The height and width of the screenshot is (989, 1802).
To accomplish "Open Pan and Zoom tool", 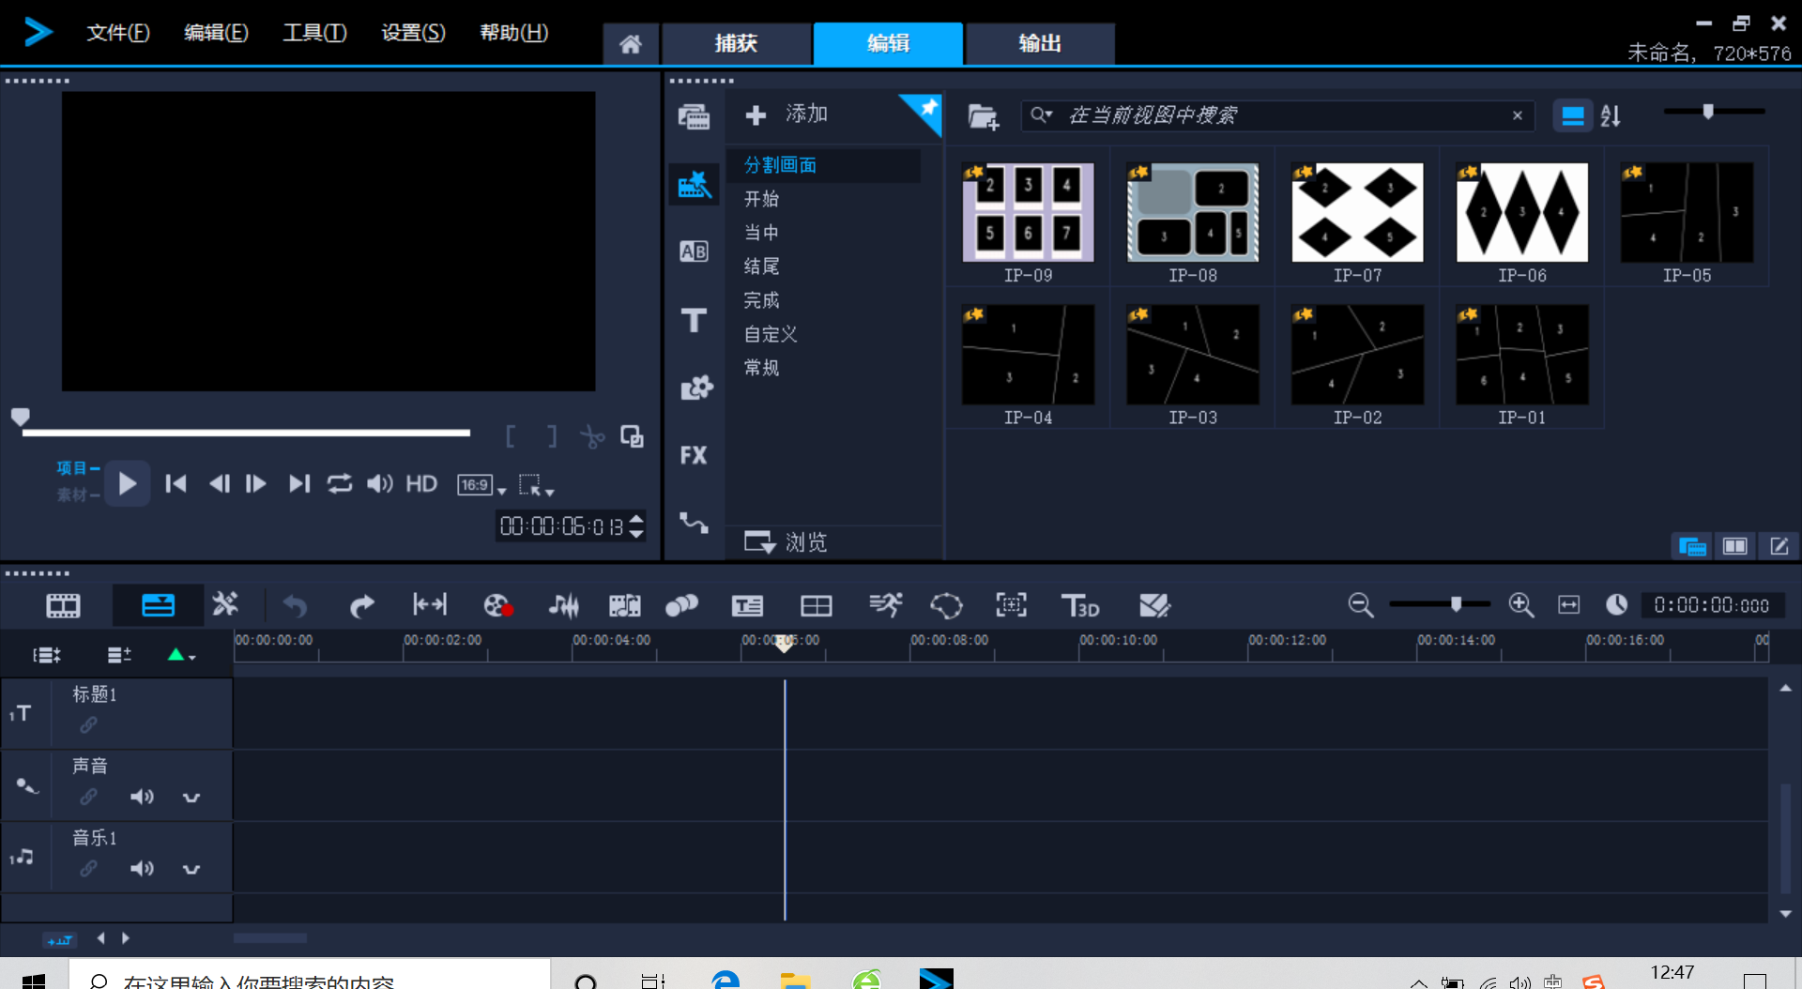I will [x=1011, y=605].
